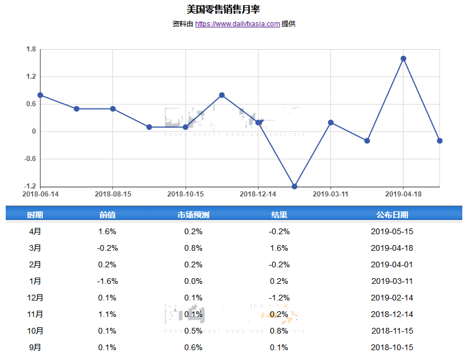Click the 前值 column header
Image resolution: width=468 pixels, height=357 pixels.
pos(107,215)
